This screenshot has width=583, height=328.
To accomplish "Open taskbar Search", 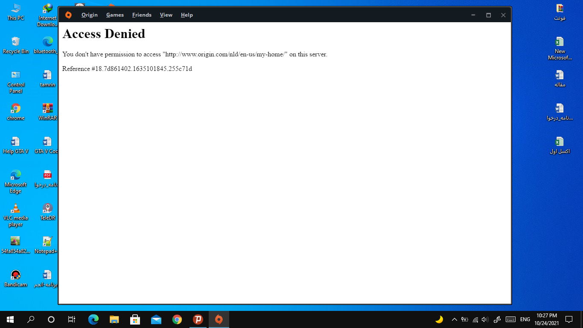I will click(x=31, y=319).
